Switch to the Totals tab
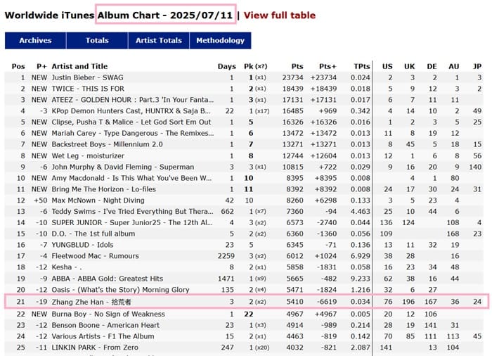The width and height of the screenshot is (492, 356). [x=97, y=41]
